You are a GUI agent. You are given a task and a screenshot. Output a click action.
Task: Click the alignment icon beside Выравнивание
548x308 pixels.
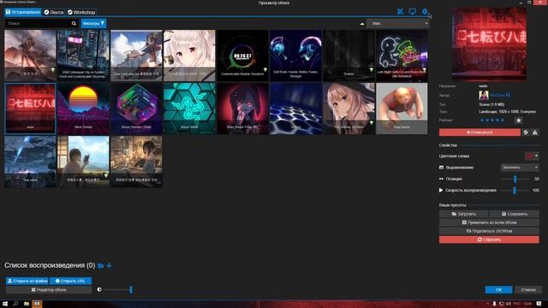441,168
